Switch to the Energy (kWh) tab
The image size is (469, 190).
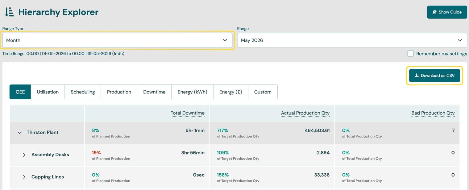point(193,92)
